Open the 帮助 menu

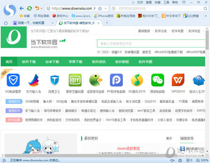[175, 2]
